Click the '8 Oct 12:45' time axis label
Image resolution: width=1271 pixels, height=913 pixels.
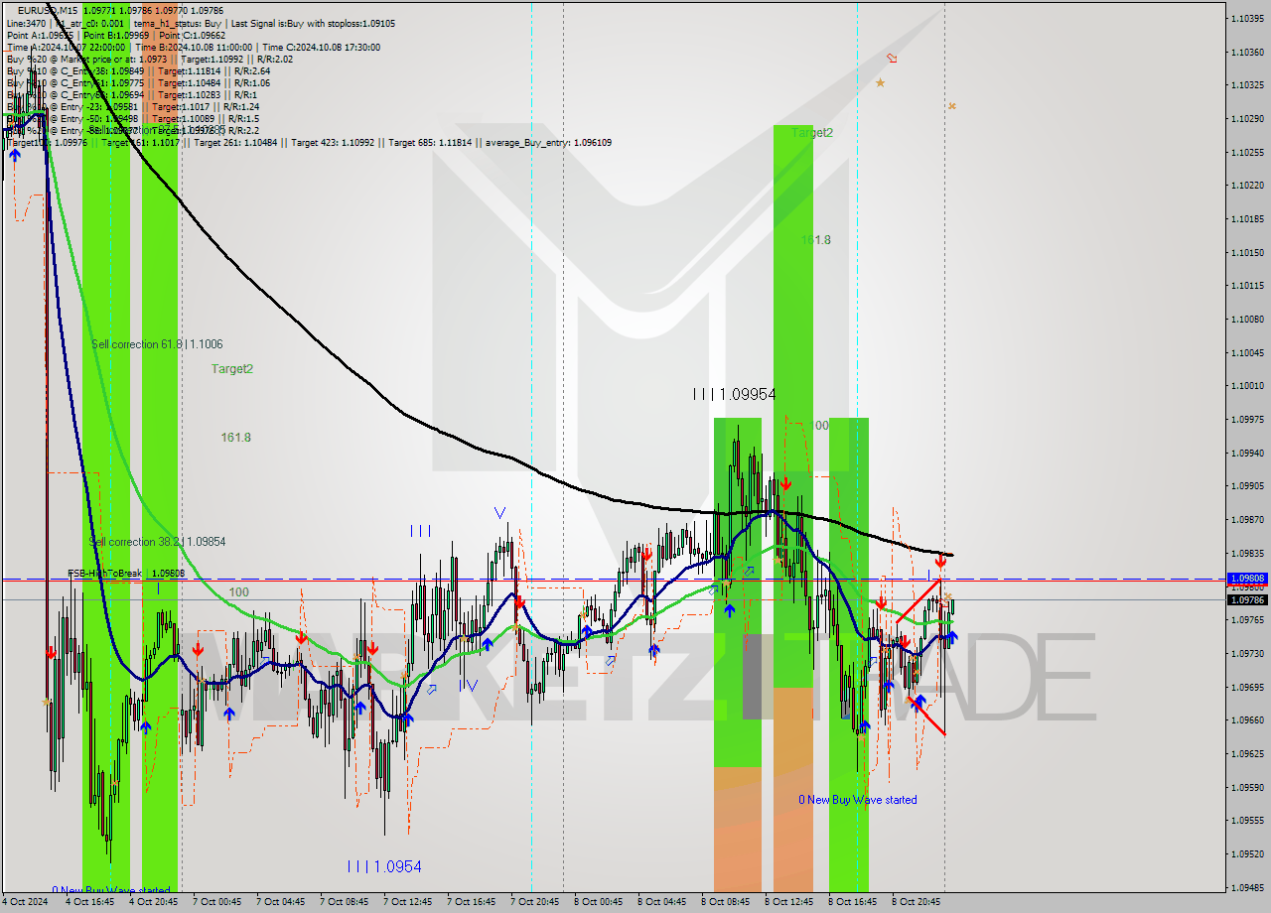pos(788,902)
